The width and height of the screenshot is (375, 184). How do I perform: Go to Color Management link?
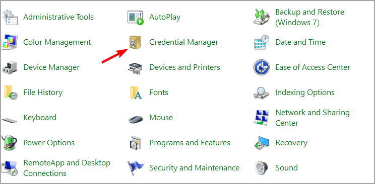pyautogui.click(x=57, y=42)
